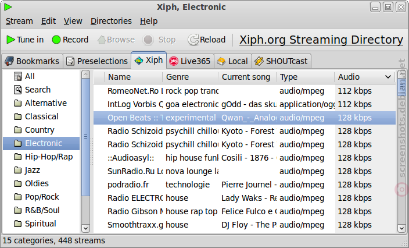Select the Radio ELECTRO stream row

click(245, 198)
